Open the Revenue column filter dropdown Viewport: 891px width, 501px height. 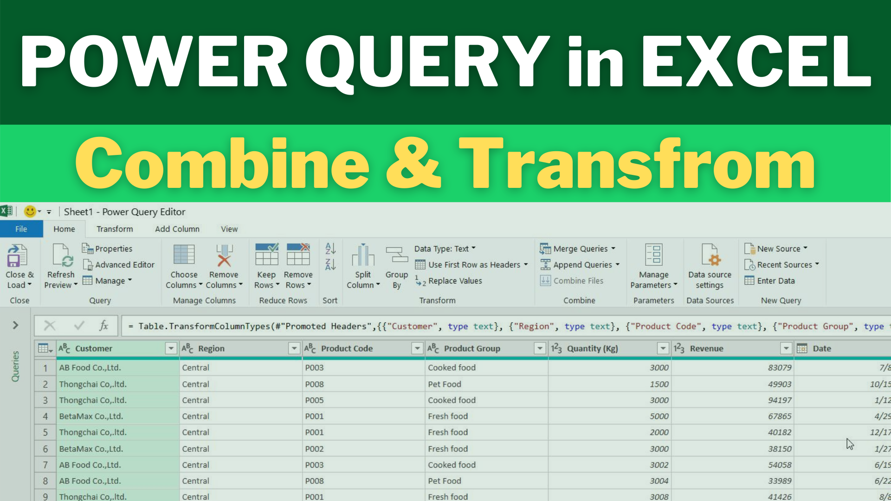(x=786, y=348)
